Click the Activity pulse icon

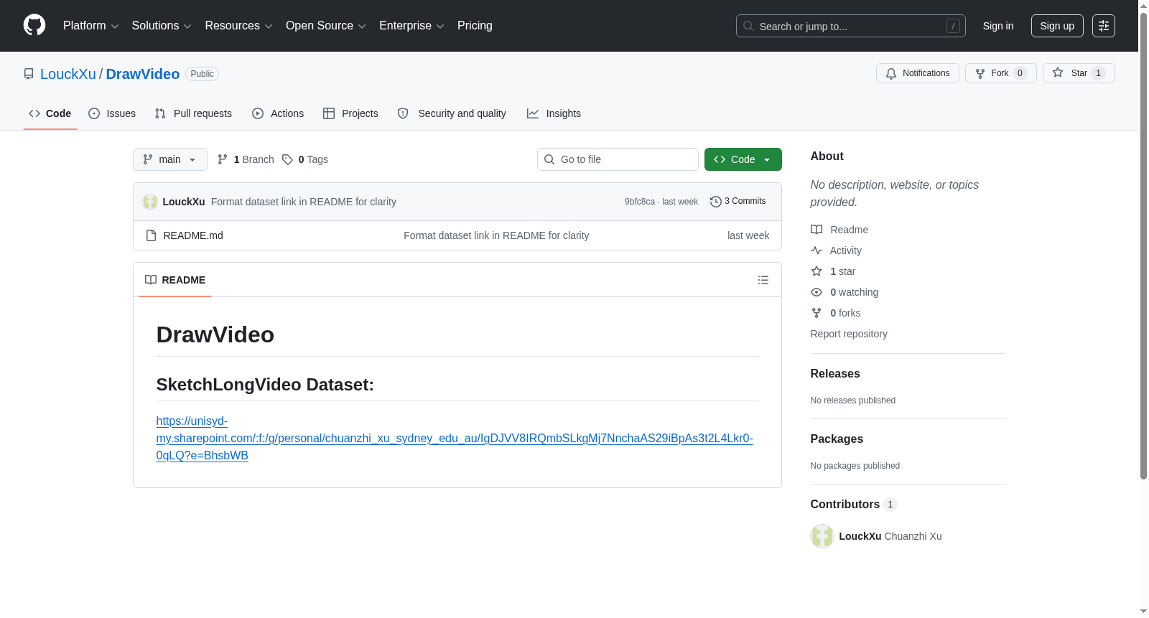click(817, 251)
